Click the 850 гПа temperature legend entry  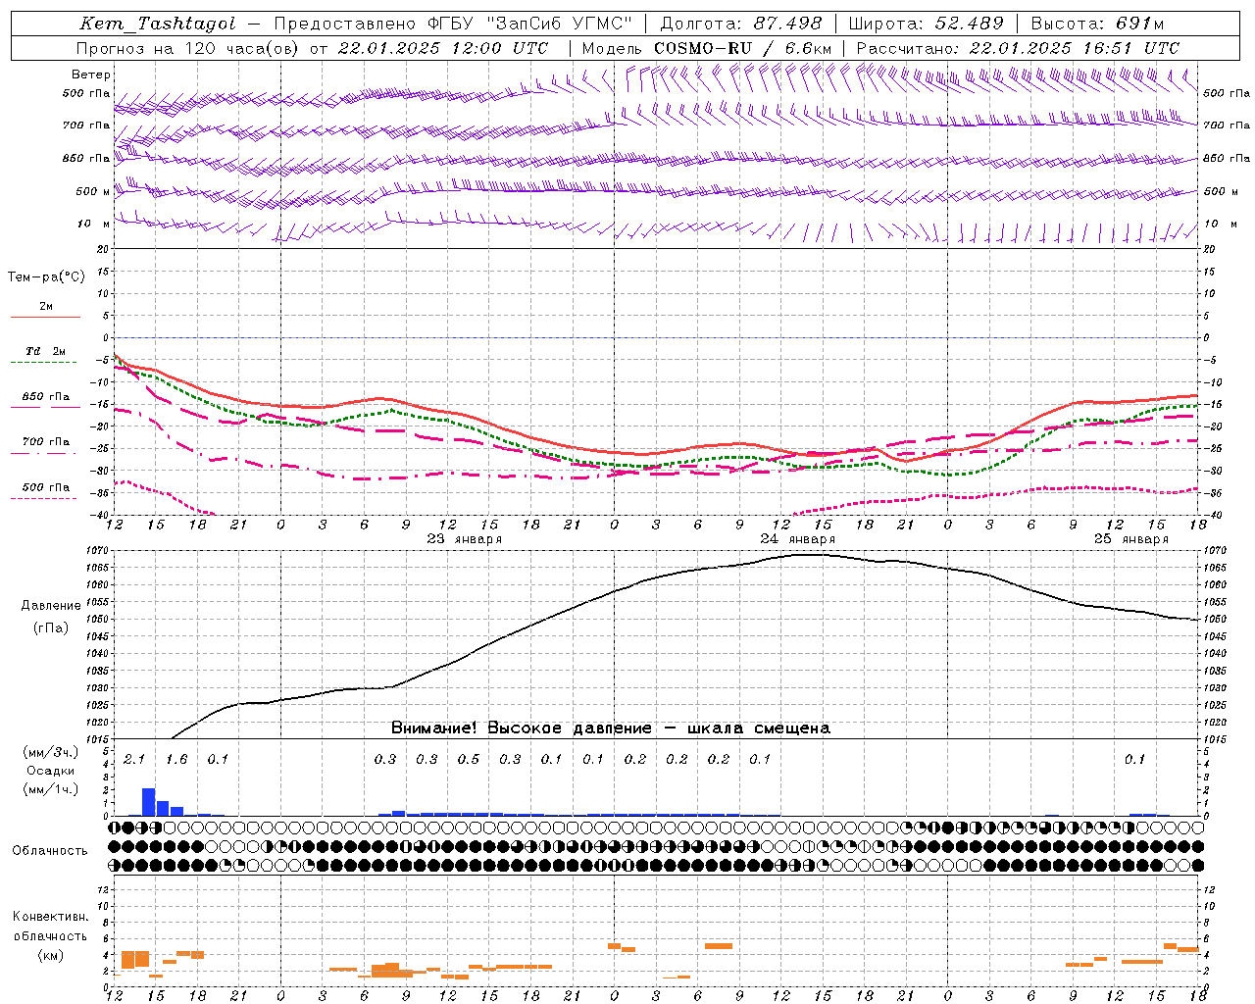tap(46, 397)
